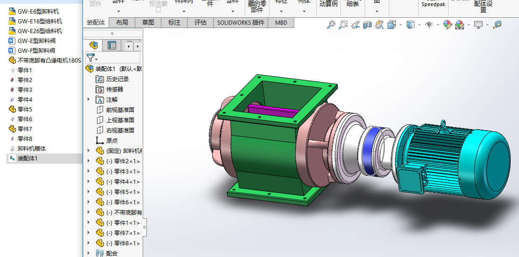Open the feature tree filter dropdown
Viewport: 519px width, 257px height.
[92, 58]
